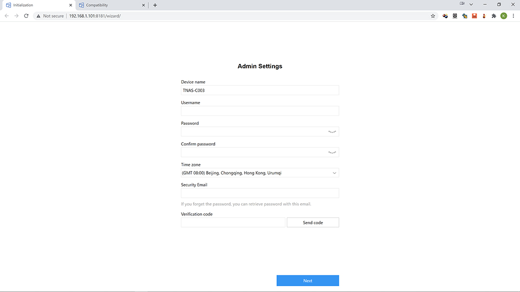Image resolution: width=520 pixels, height=292 pixels.
Task: Click the Security Email input field
Action: tap(260, 193)
